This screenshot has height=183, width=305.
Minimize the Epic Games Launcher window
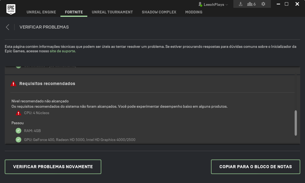[x=278, y=4]
